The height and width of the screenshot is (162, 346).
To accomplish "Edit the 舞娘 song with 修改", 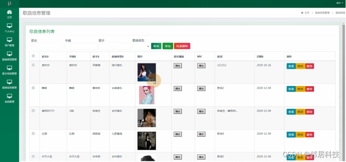I will [300, 89].
